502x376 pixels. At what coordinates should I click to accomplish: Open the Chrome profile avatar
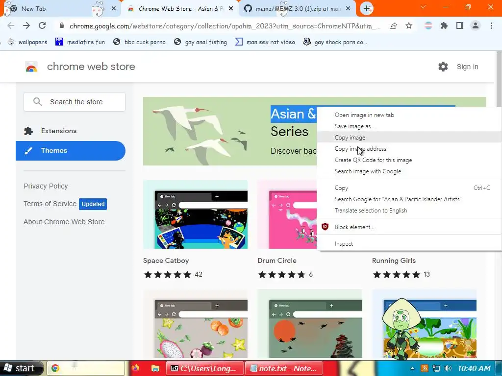476,26
